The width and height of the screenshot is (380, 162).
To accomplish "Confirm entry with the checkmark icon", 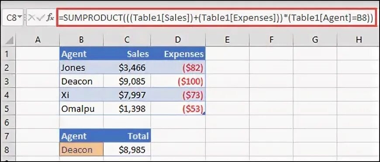I will tap(41, 18).
